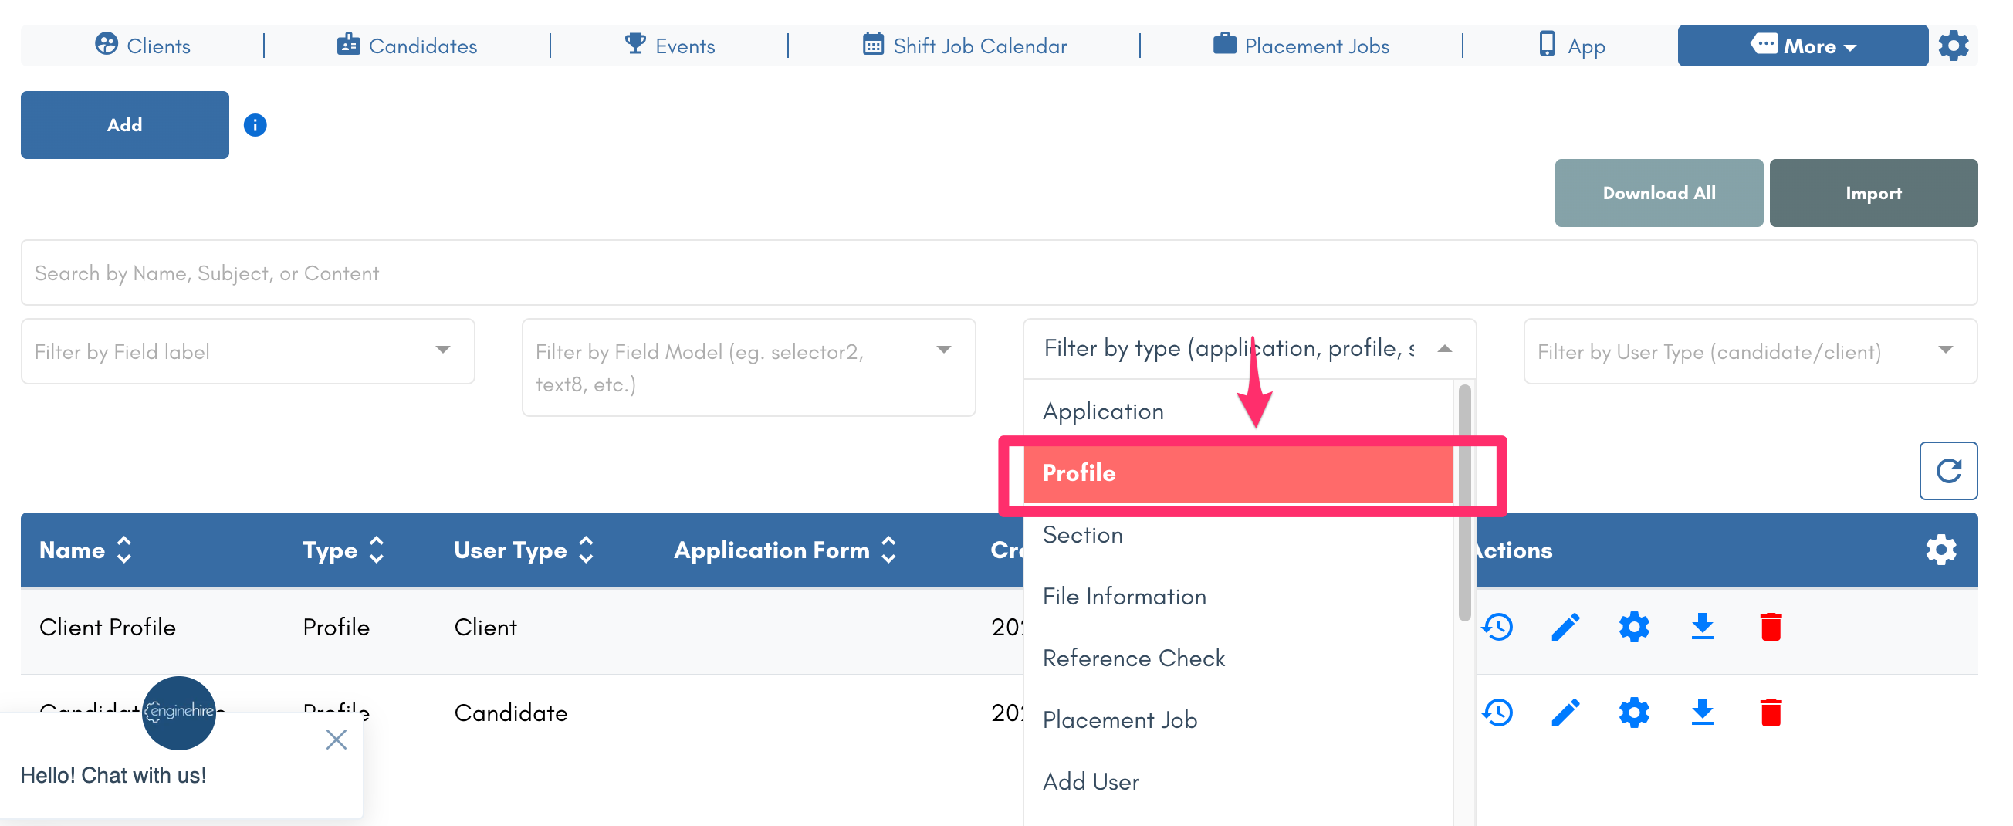Viewport: 2013px width, 826px height.
Task: Click the Add button
Action: coord(125,125)
